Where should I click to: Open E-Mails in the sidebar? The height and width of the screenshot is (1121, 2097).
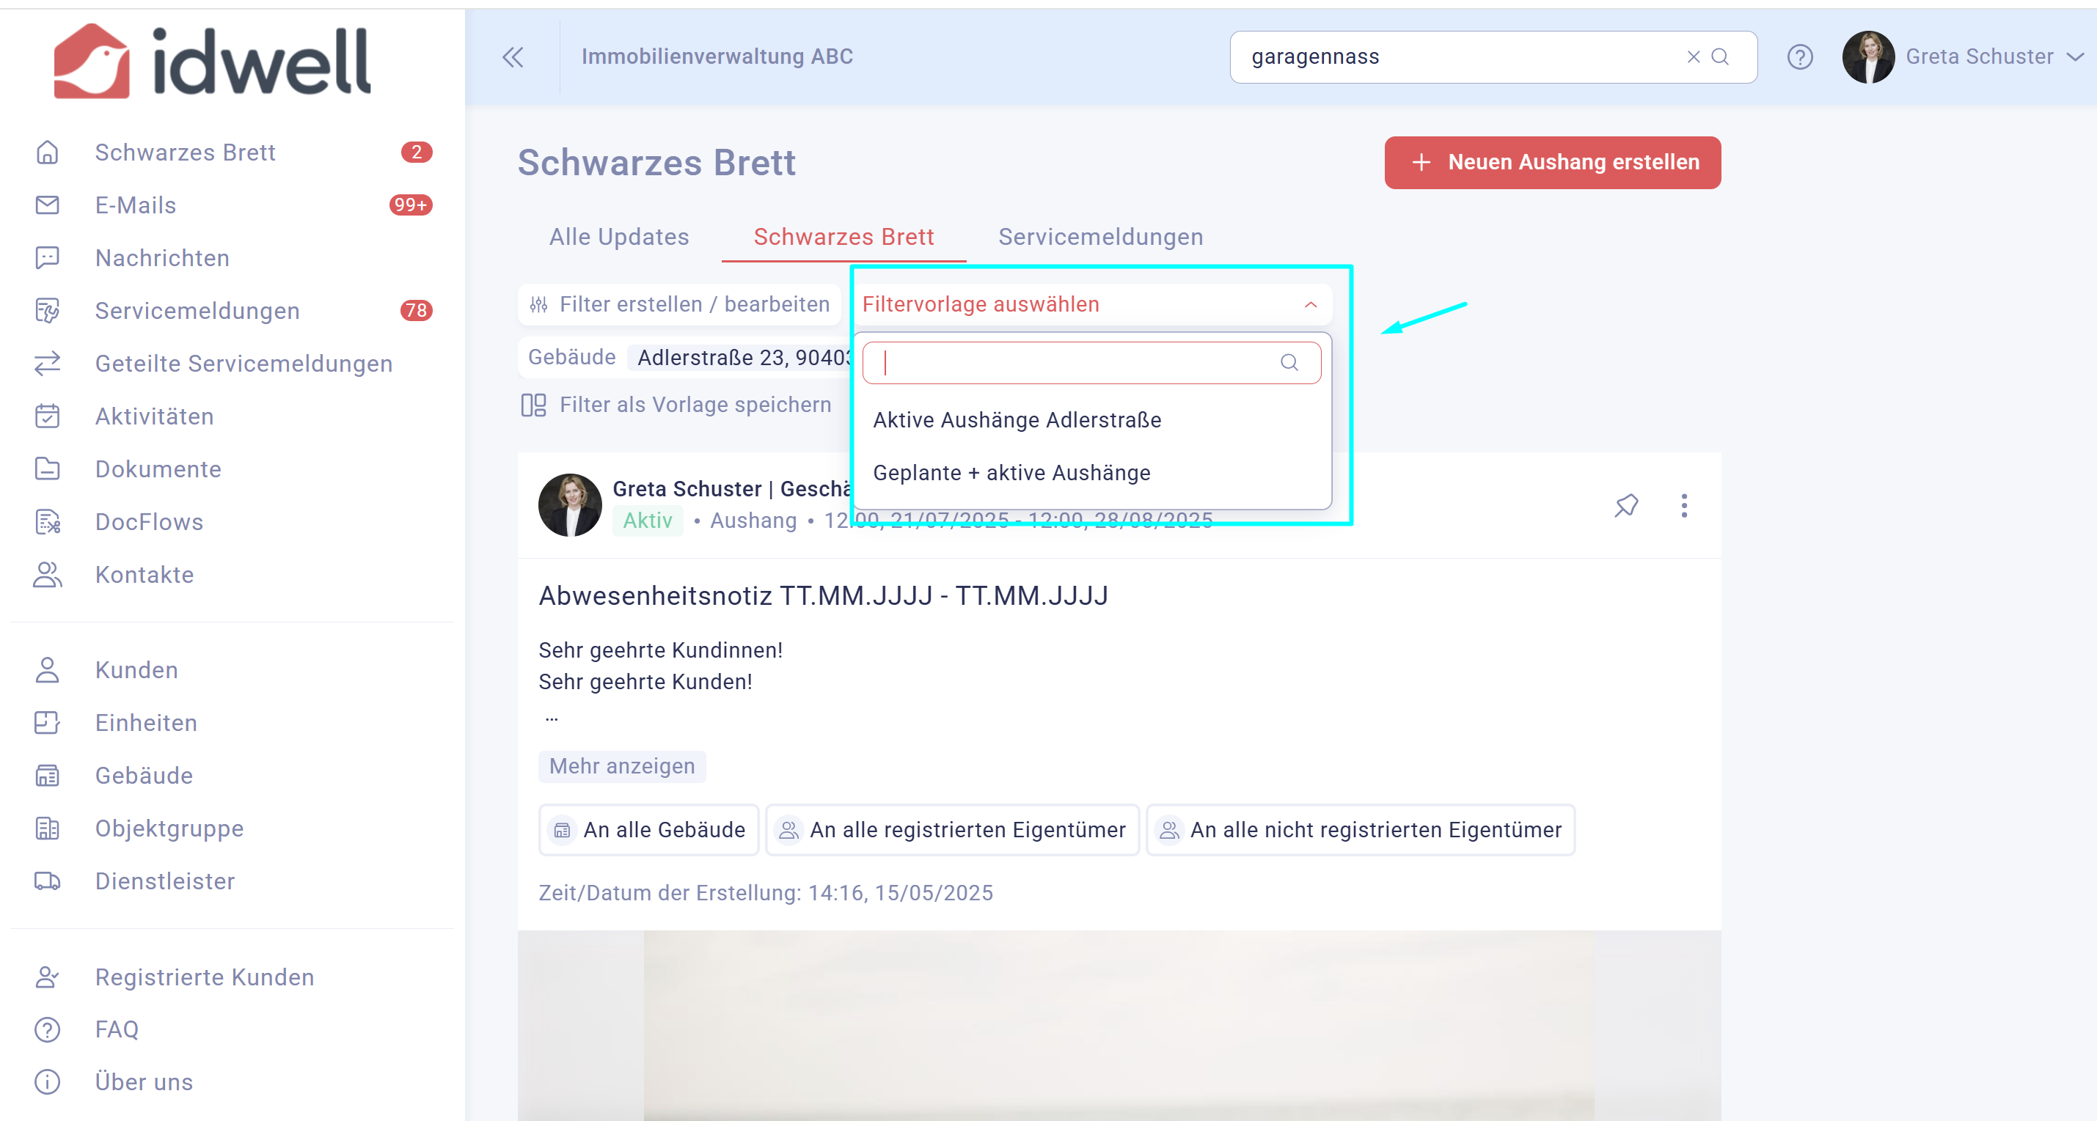[135, 205]
